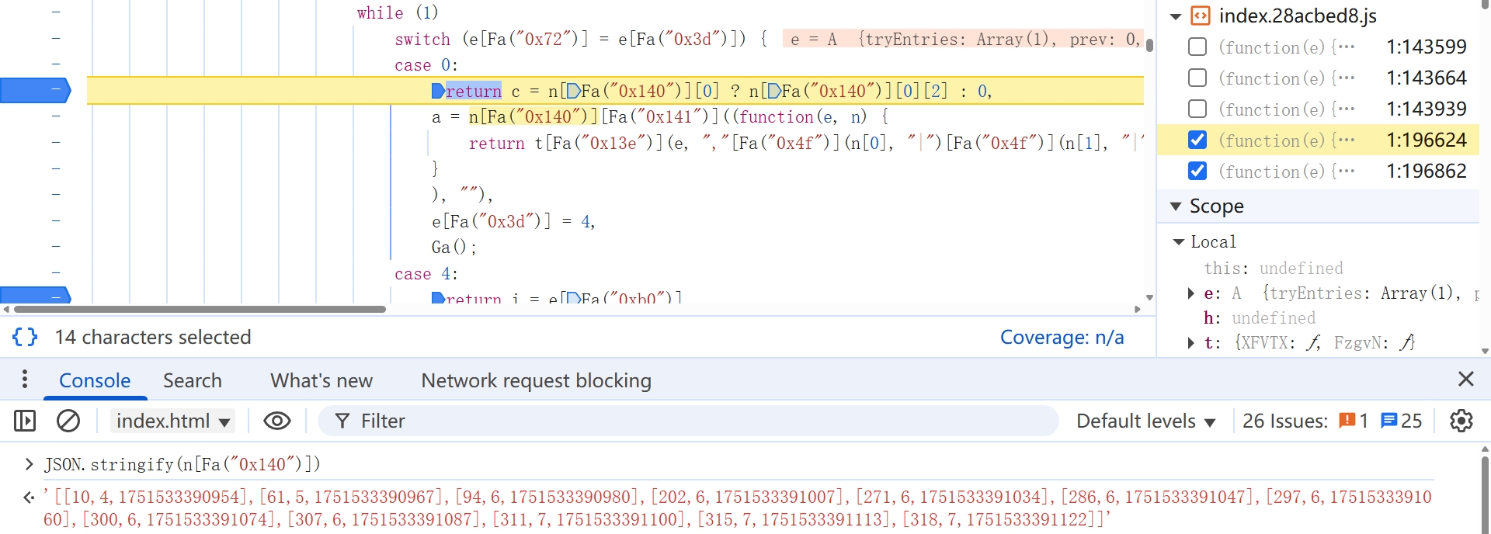Viewport: 1491px width, 534px height.
Task: Switch to the Search tab
Action: click(x=193, y=380)
